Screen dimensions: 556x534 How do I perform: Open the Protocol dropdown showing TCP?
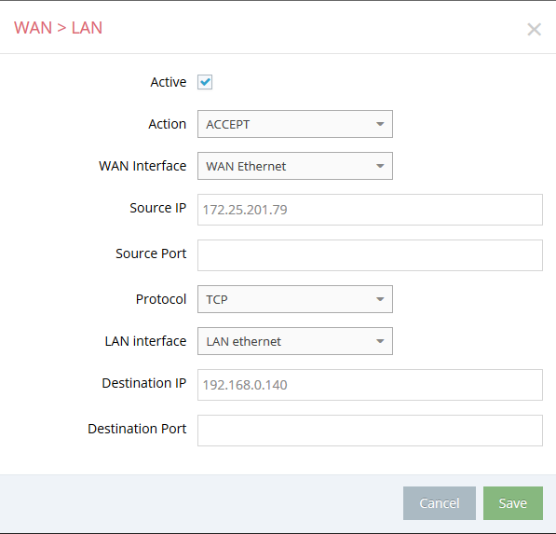(x=295, y=299)
